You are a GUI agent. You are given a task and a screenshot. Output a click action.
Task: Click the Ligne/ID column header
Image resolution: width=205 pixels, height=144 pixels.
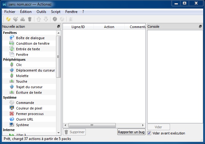78,27
